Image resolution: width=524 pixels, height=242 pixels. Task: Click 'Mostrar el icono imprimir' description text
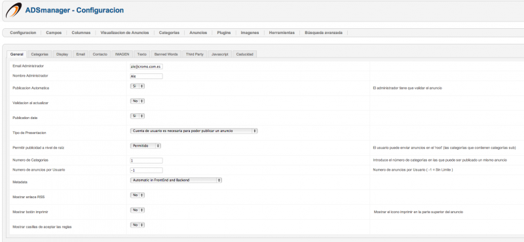pos(419,212)
